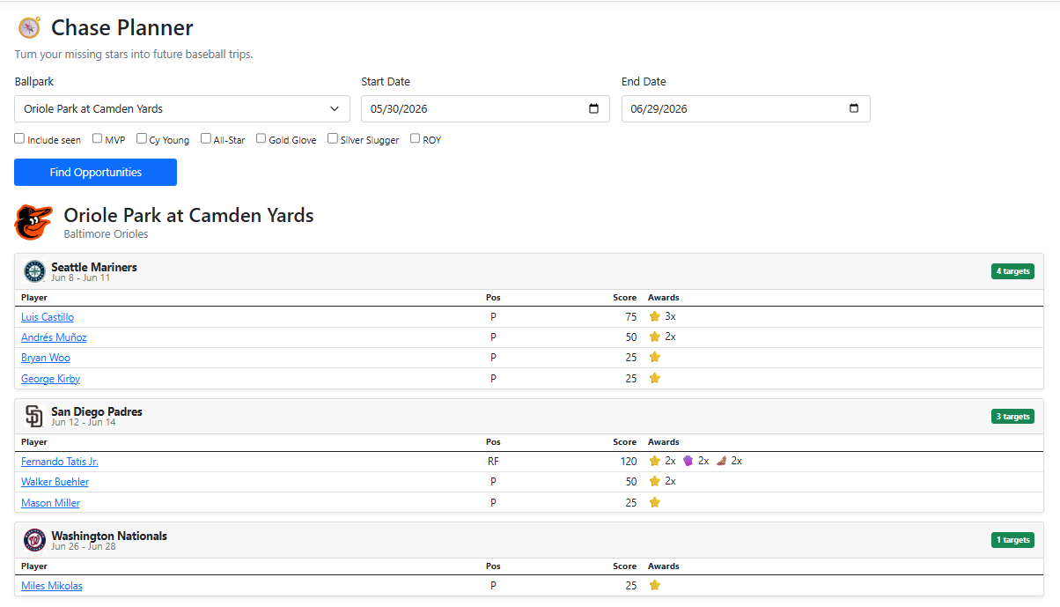Click the Mariners 4 targets badge
Image resolution: width=1060 pixels, height=607 pixels.
[x=1012, y=271]
